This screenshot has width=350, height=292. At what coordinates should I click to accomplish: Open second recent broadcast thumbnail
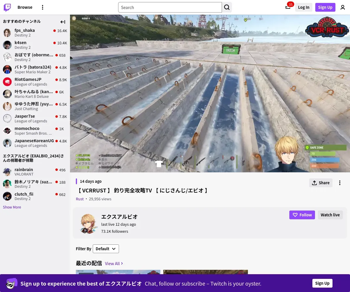tap(206, 272)
